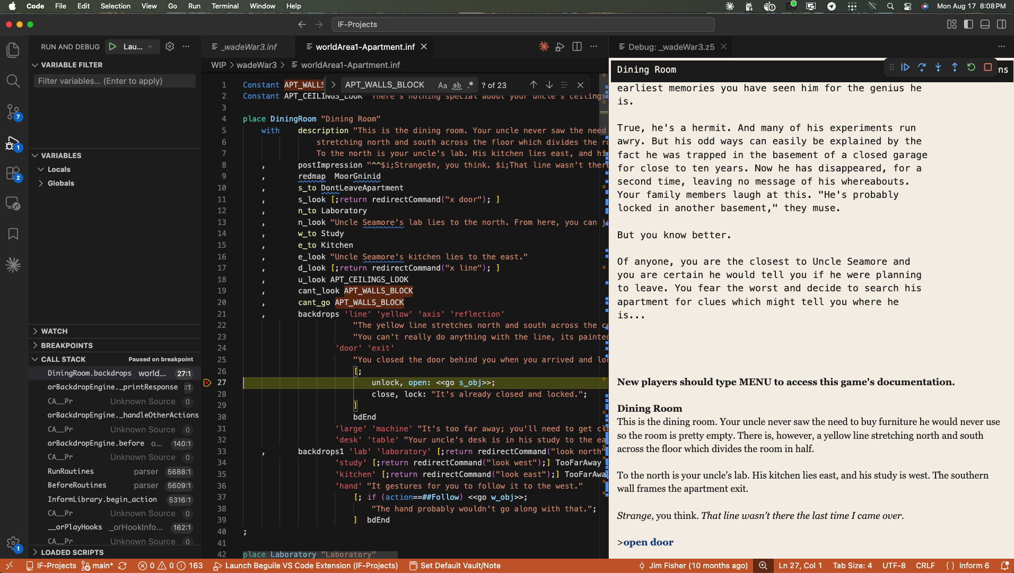Toggle the breakpoint on line 27

tap(207, 383)
